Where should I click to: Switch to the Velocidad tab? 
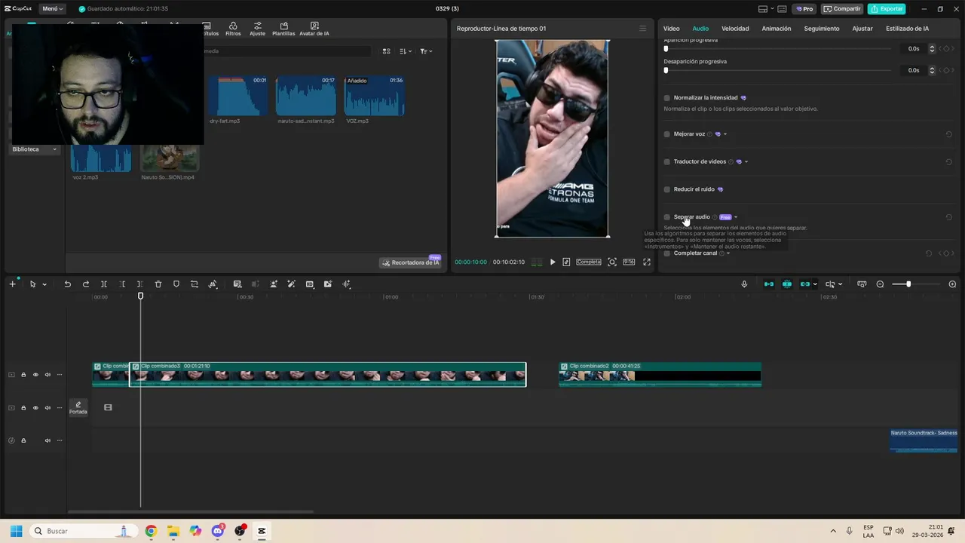(x=735, y=29)
